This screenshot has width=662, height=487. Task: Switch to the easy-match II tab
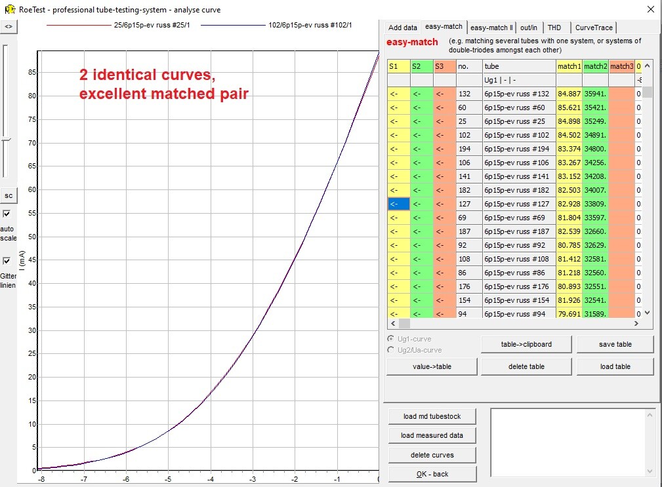click(491, 28)
